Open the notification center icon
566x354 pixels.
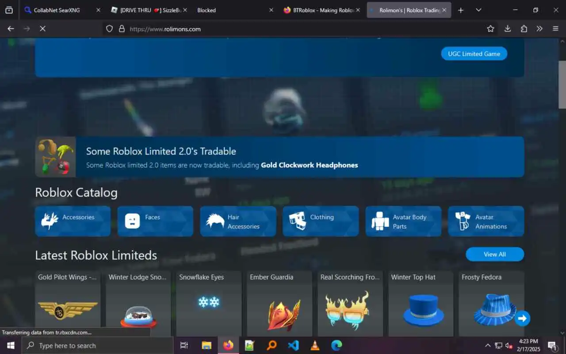point(552,346)
